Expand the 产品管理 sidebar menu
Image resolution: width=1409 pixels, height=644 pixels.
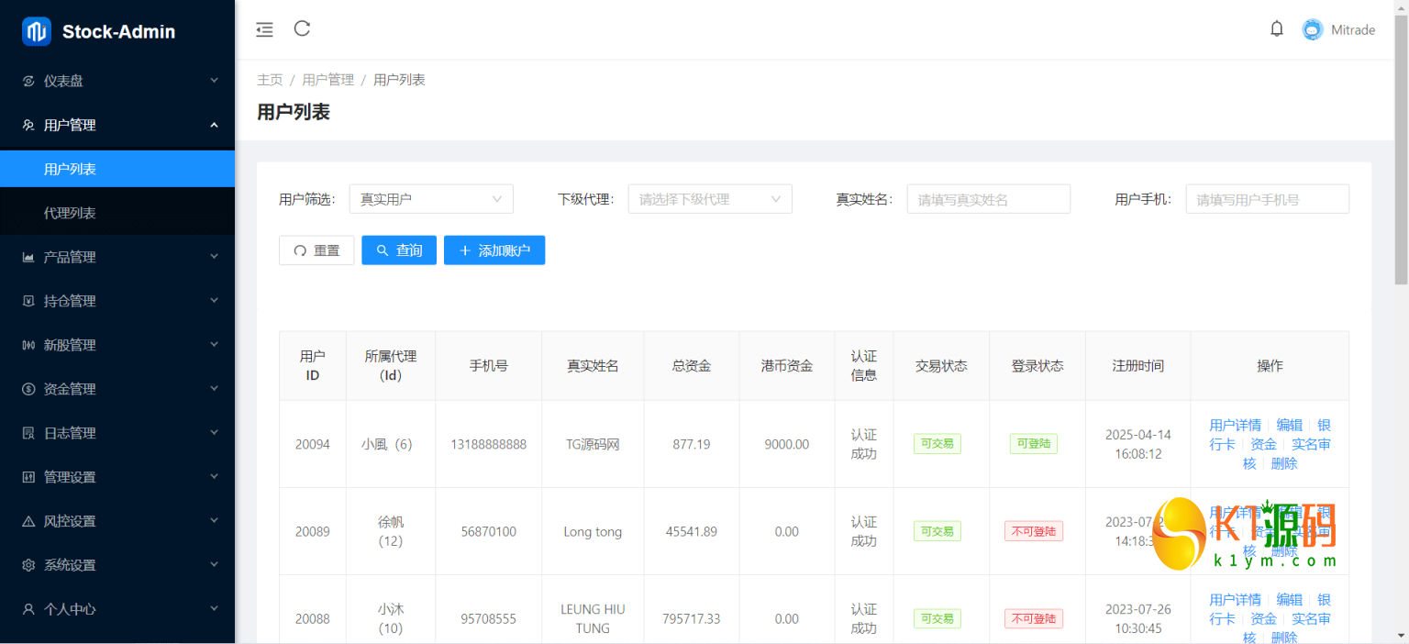(x=117, y=257)
